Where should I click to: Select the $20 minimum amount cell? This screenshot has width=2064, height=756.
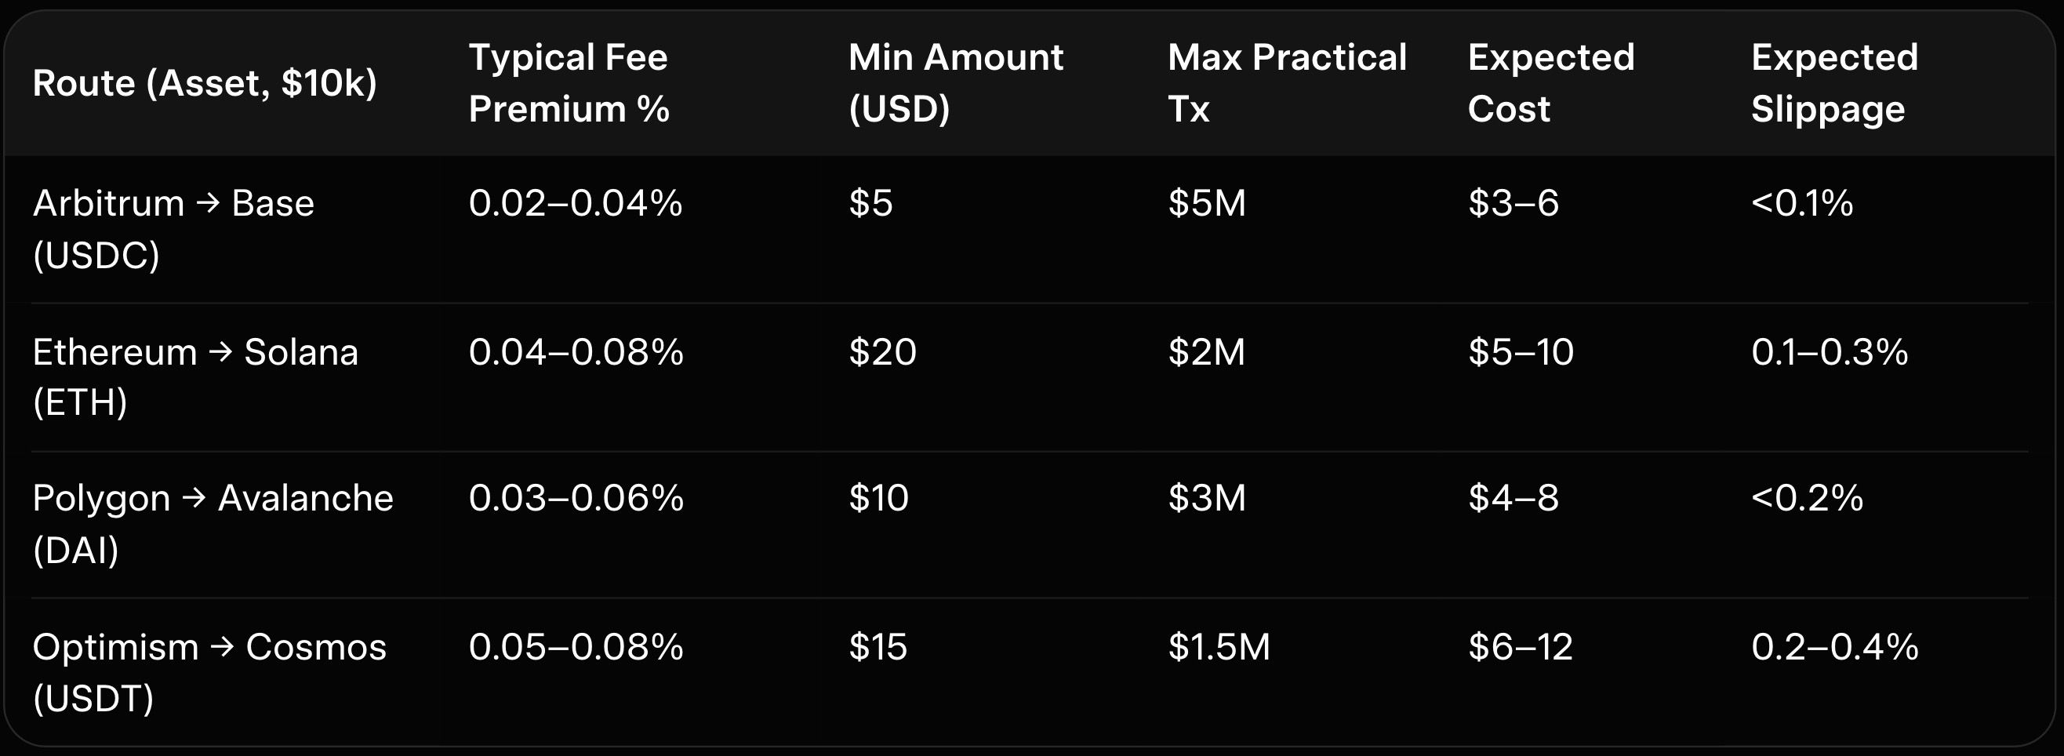pyautogui.click(x=882, y=353)
